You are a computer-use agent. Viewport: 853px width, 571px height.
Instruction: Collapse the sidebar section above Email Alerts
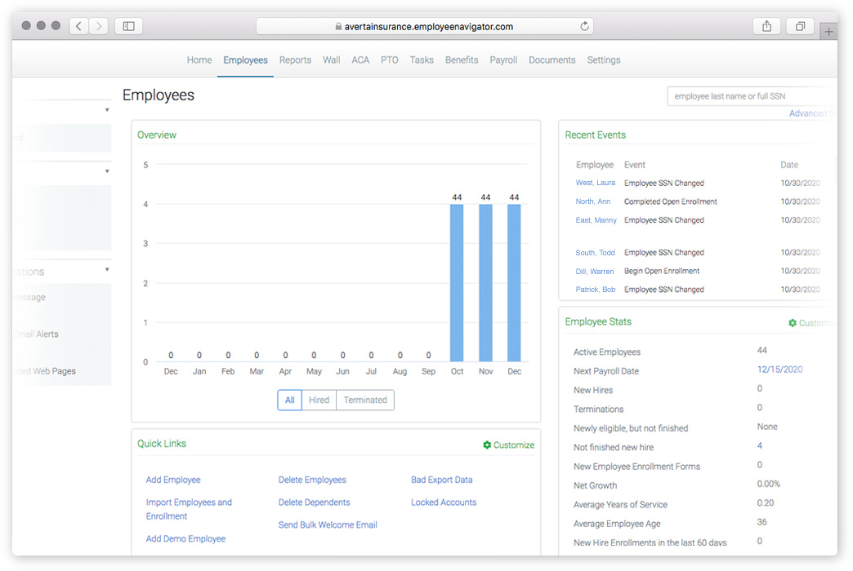pyautogui.click(x=107, y=269)
